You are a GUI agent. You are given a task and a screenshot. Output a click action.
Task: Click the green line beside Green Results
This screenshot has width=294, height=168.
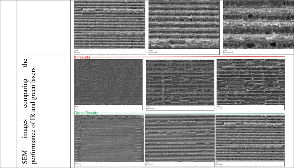tap(192, 113)
